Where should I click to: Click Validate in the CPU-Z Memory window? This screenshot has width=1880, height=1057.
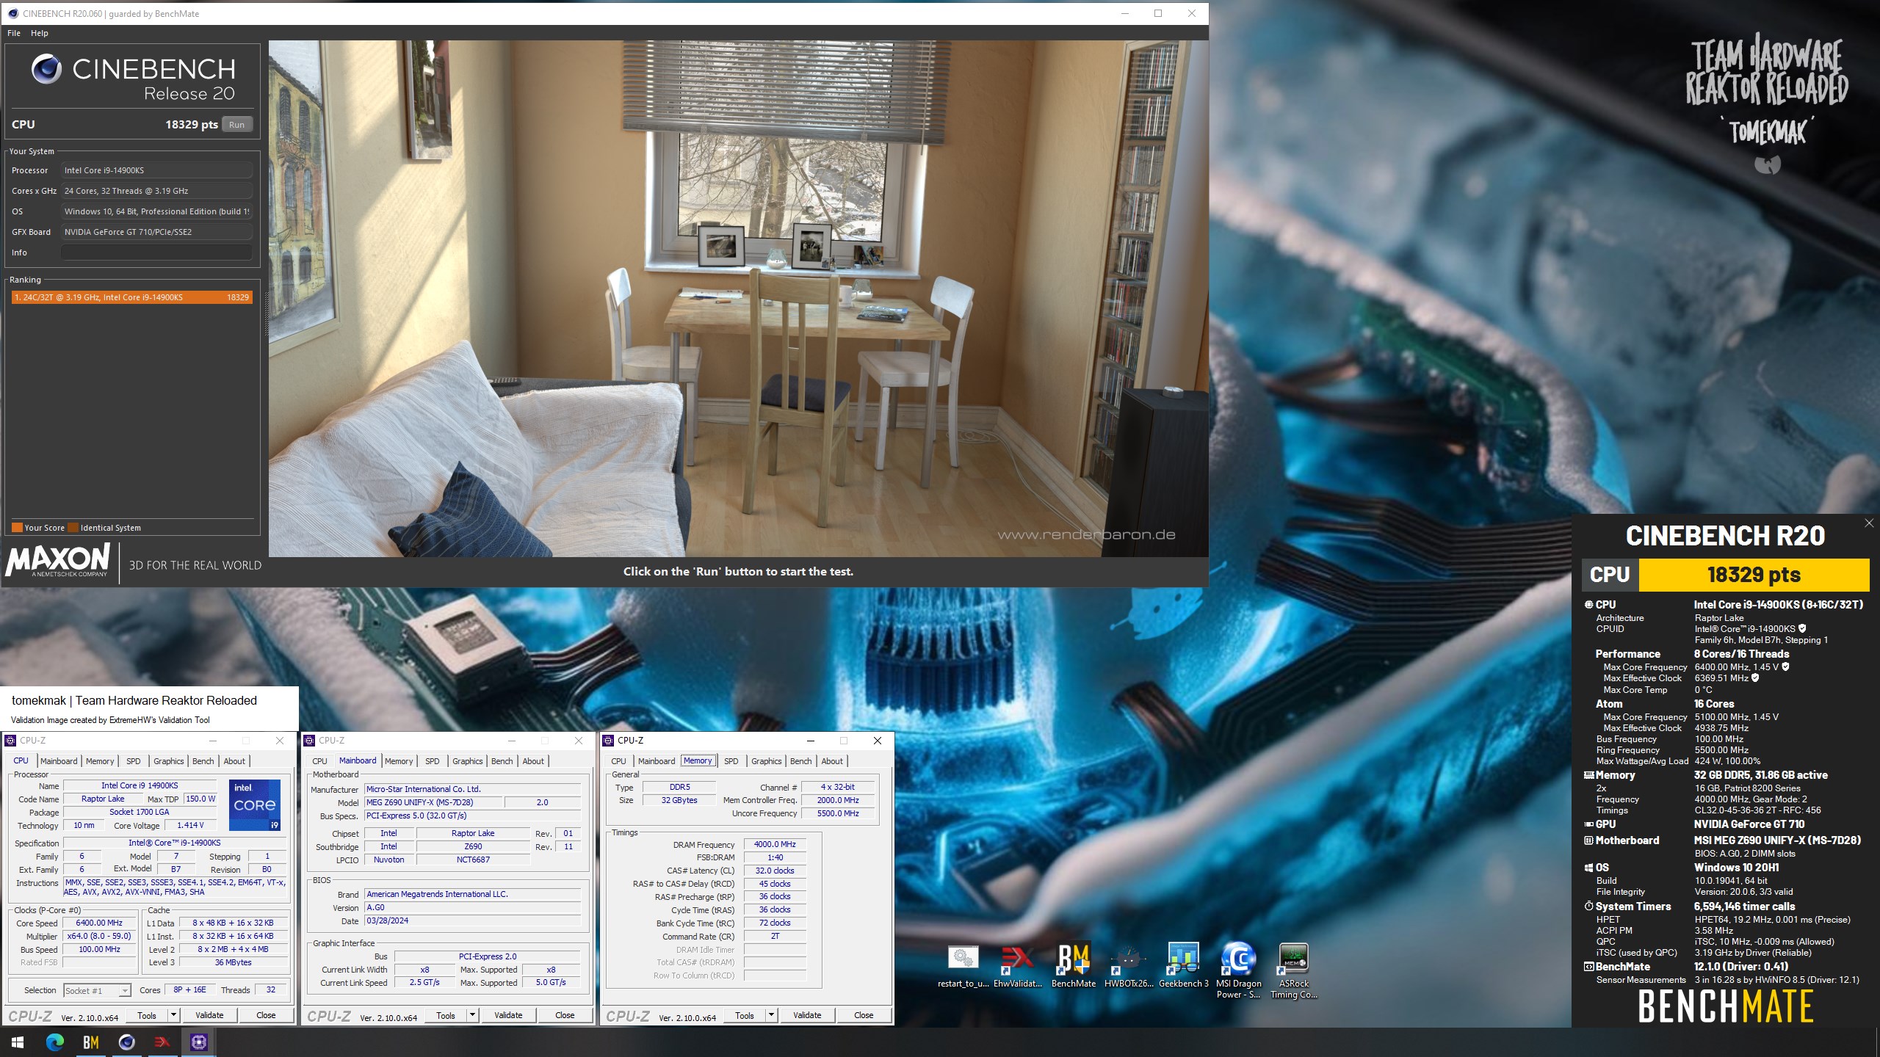807,1015
